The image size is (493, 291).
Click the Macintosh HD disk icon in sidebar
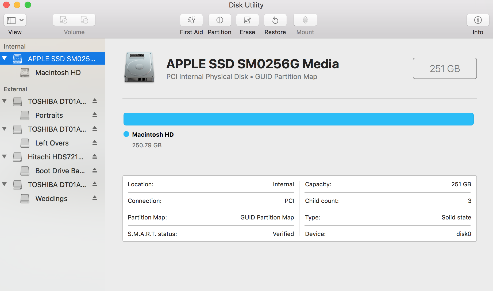coord(25,73)
